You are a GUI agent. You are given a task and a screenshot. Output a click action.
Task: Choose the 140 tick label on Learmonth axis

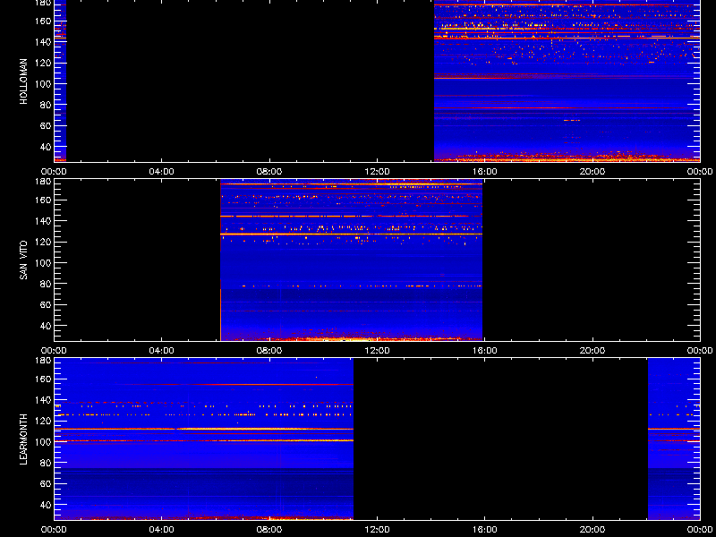click(44, 400)
